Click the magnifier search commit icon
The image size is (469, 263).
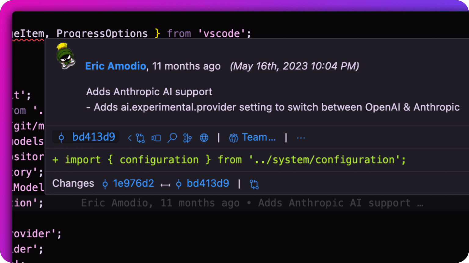172,138
